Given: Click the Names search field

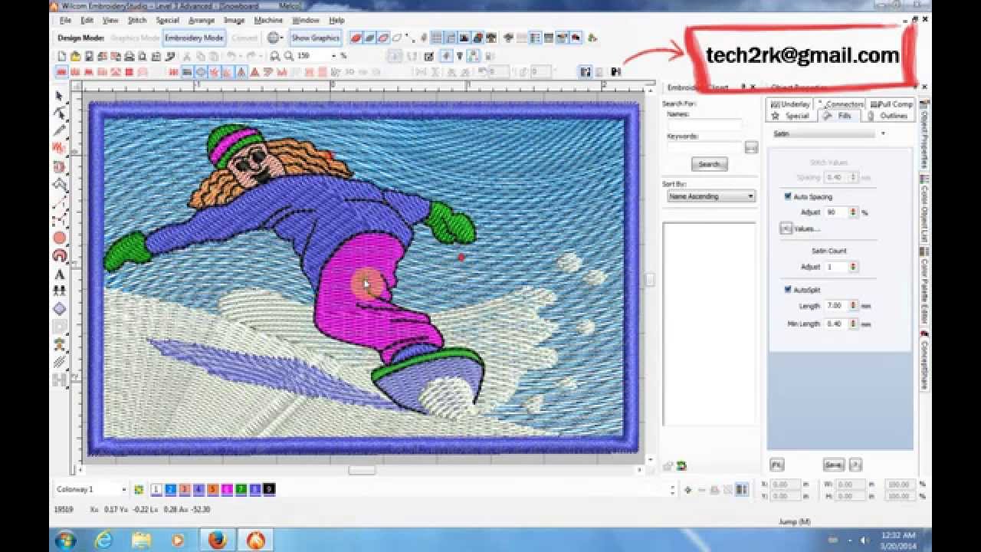Looking at the screenshot, I should pos(704,124).
